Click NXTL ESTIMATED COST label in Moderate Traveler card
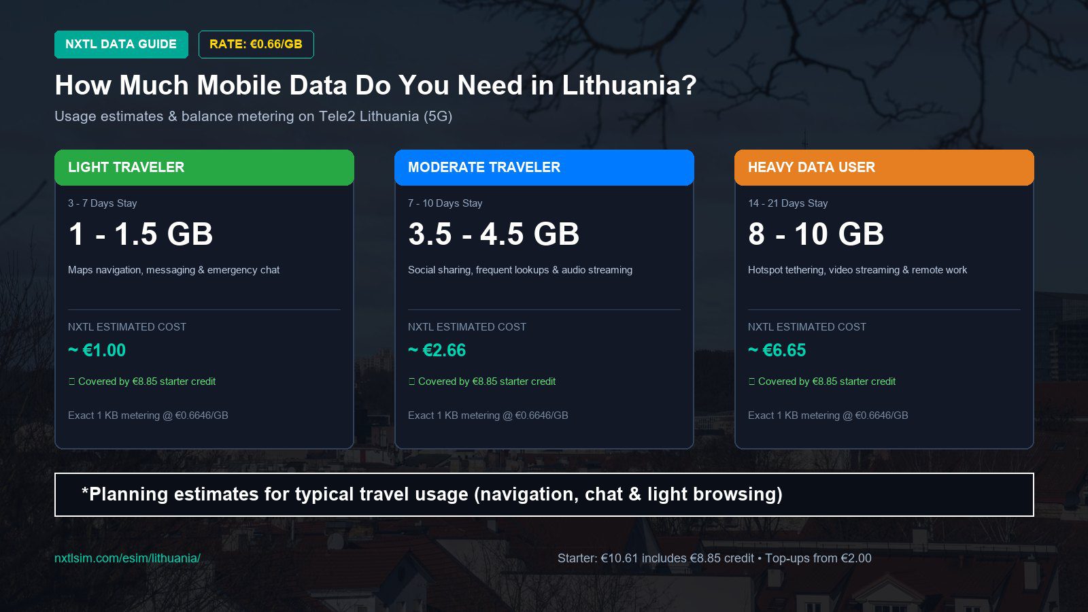The image size is (1088, 612). 467,327
